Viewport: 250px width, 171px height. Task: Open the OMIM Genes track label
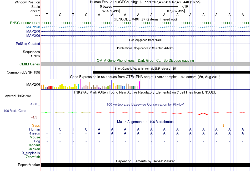click(30, 64)
